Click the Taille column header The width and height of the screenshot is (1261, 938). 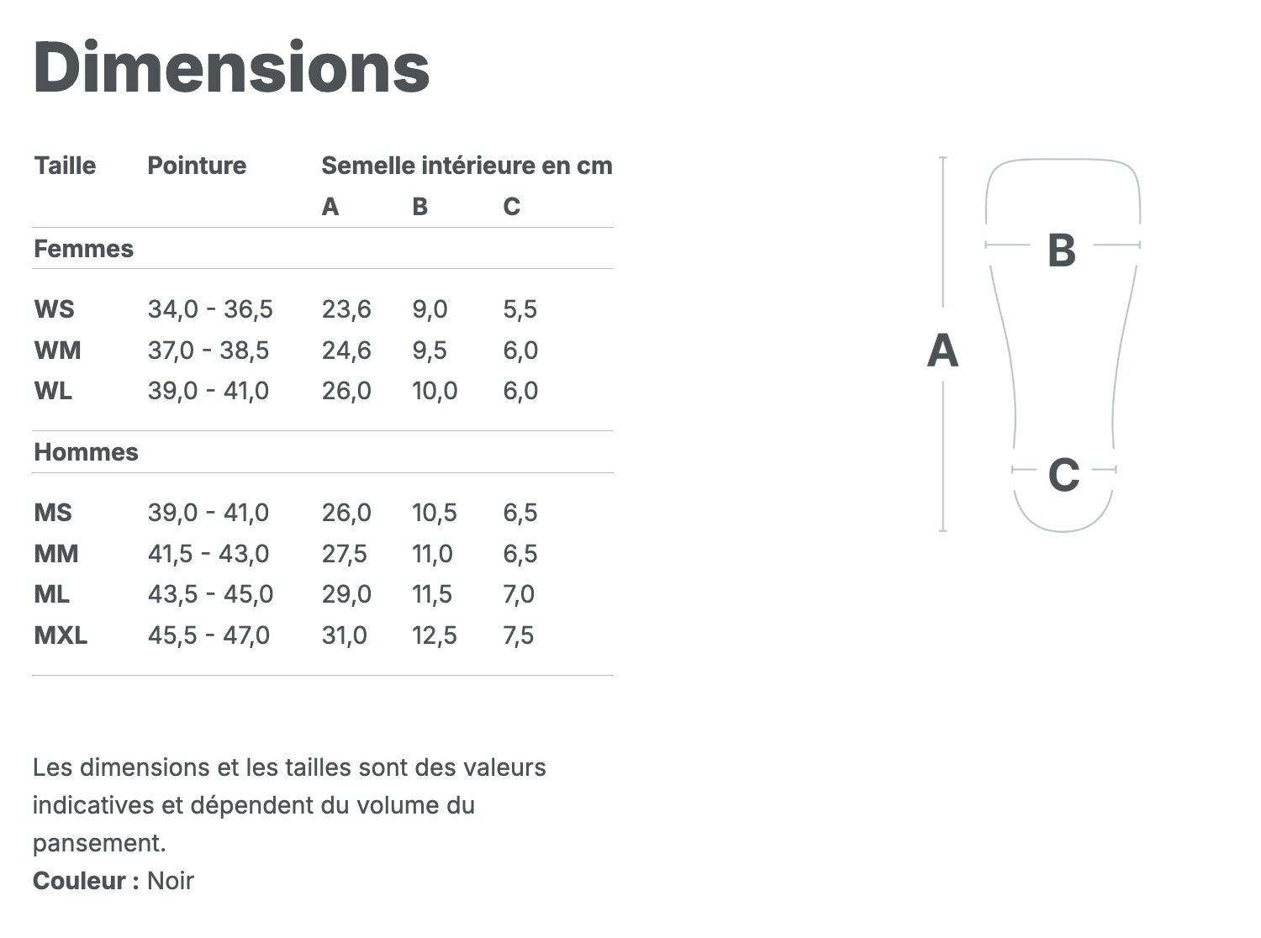(65, 166)
